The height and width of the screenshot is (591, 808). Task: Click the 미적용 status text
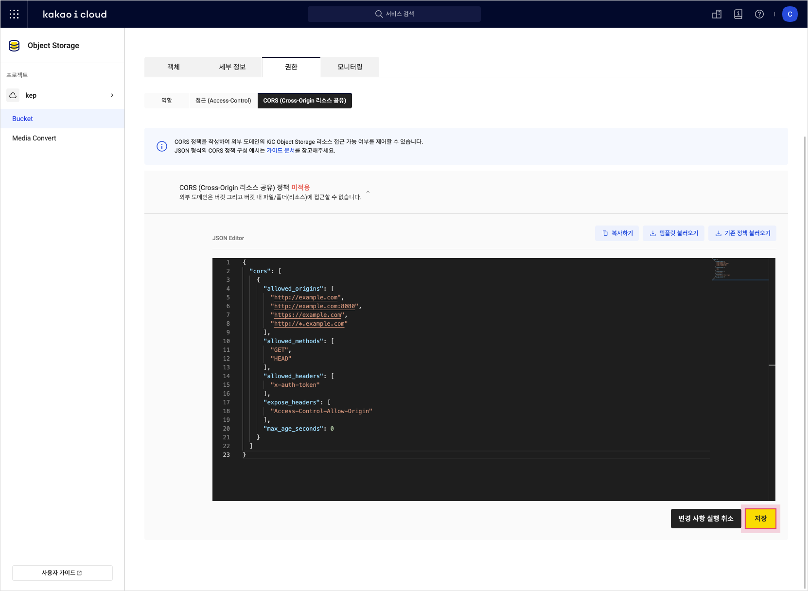[300, 188]
